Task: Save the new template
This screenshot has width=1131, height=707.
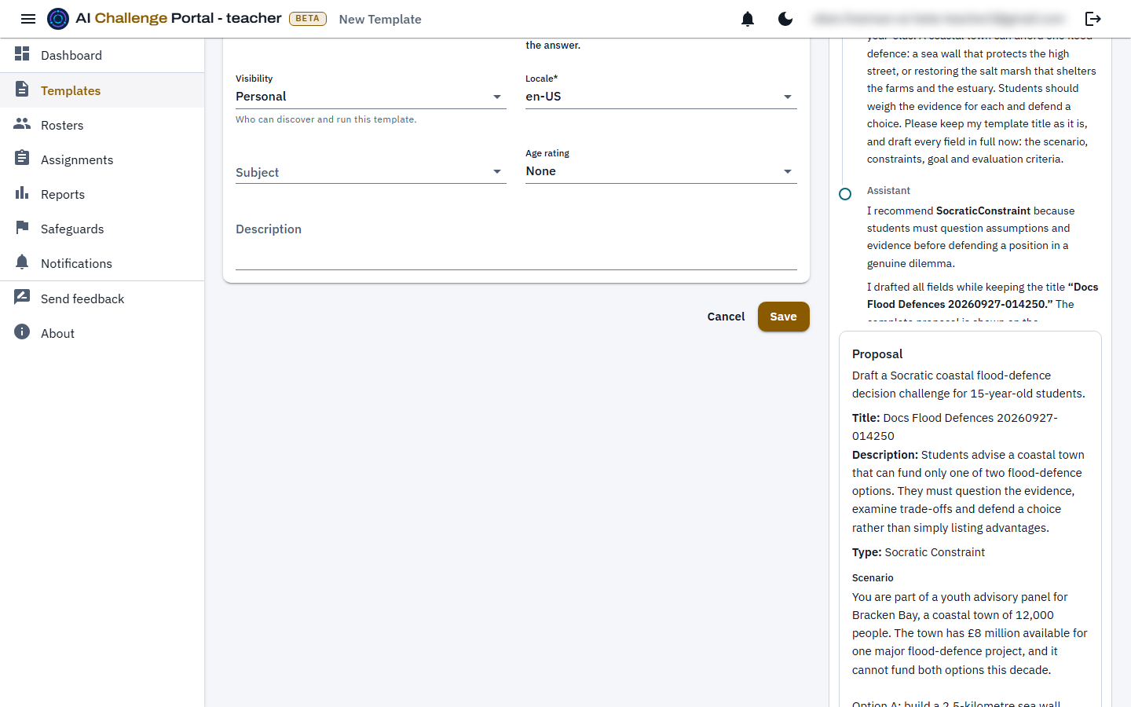Action: point(783,317)
